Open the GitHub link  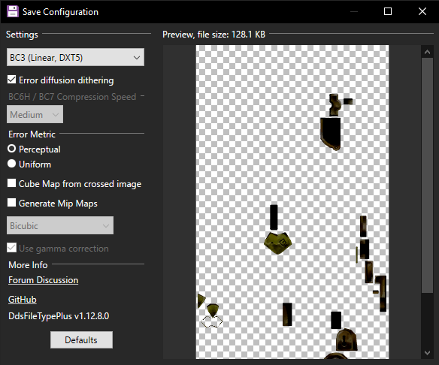[23, 300]
